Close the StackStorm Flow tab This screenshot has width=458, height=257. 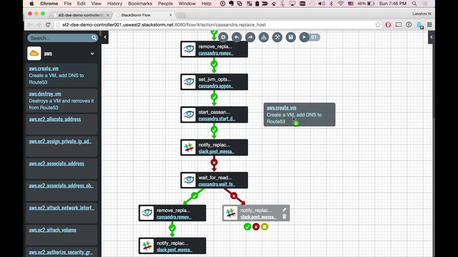[x=171, y=15]
